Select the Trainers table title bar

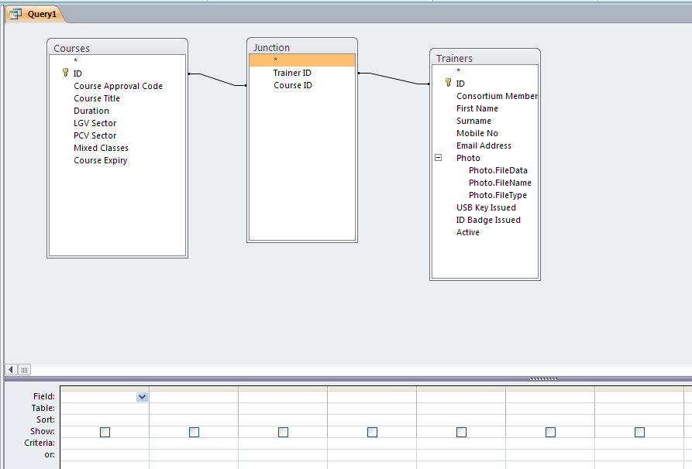(484, 57)
